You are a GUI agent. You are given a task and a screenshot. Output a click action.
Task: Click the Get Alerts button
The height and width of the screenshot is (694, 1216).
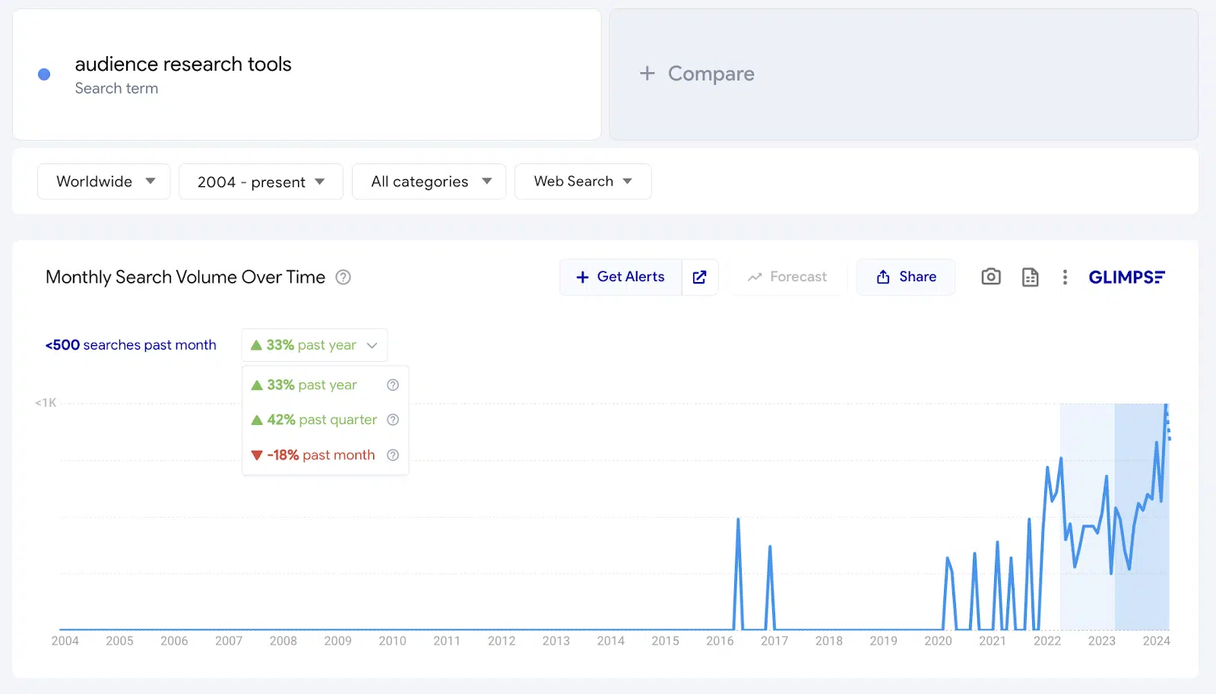pyautogui.click(x=621, y=277)
